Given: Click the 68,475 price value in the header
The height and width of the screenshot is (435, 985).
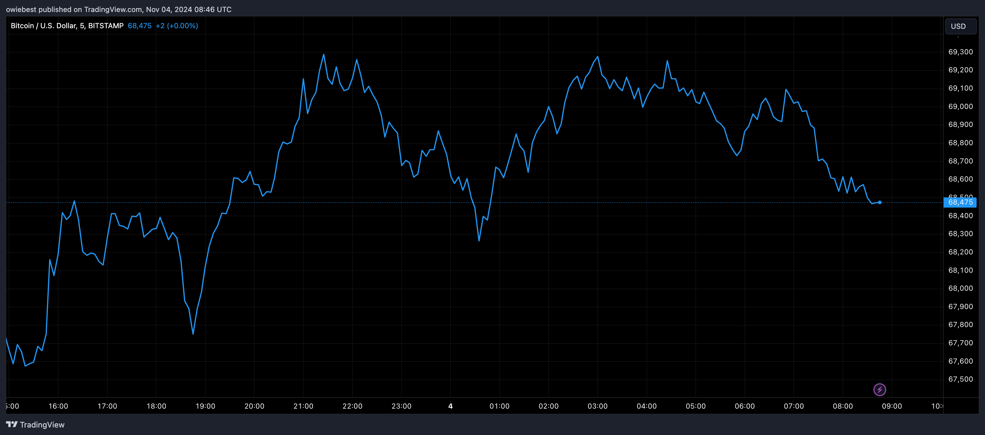Looking at the screenshot, I should (x=140, y=25).
